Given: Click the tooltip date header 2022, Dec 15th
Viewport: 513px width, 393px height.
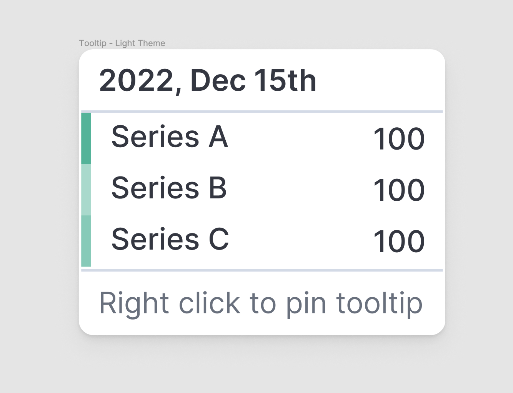Looking at the screenshot, I should 207,81.
